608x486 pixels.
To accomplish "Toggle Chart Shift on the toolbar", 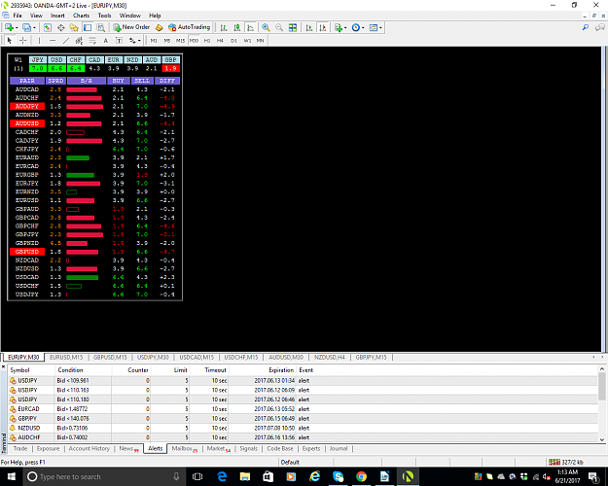I will pyautogui.click(x=323, y=27).
